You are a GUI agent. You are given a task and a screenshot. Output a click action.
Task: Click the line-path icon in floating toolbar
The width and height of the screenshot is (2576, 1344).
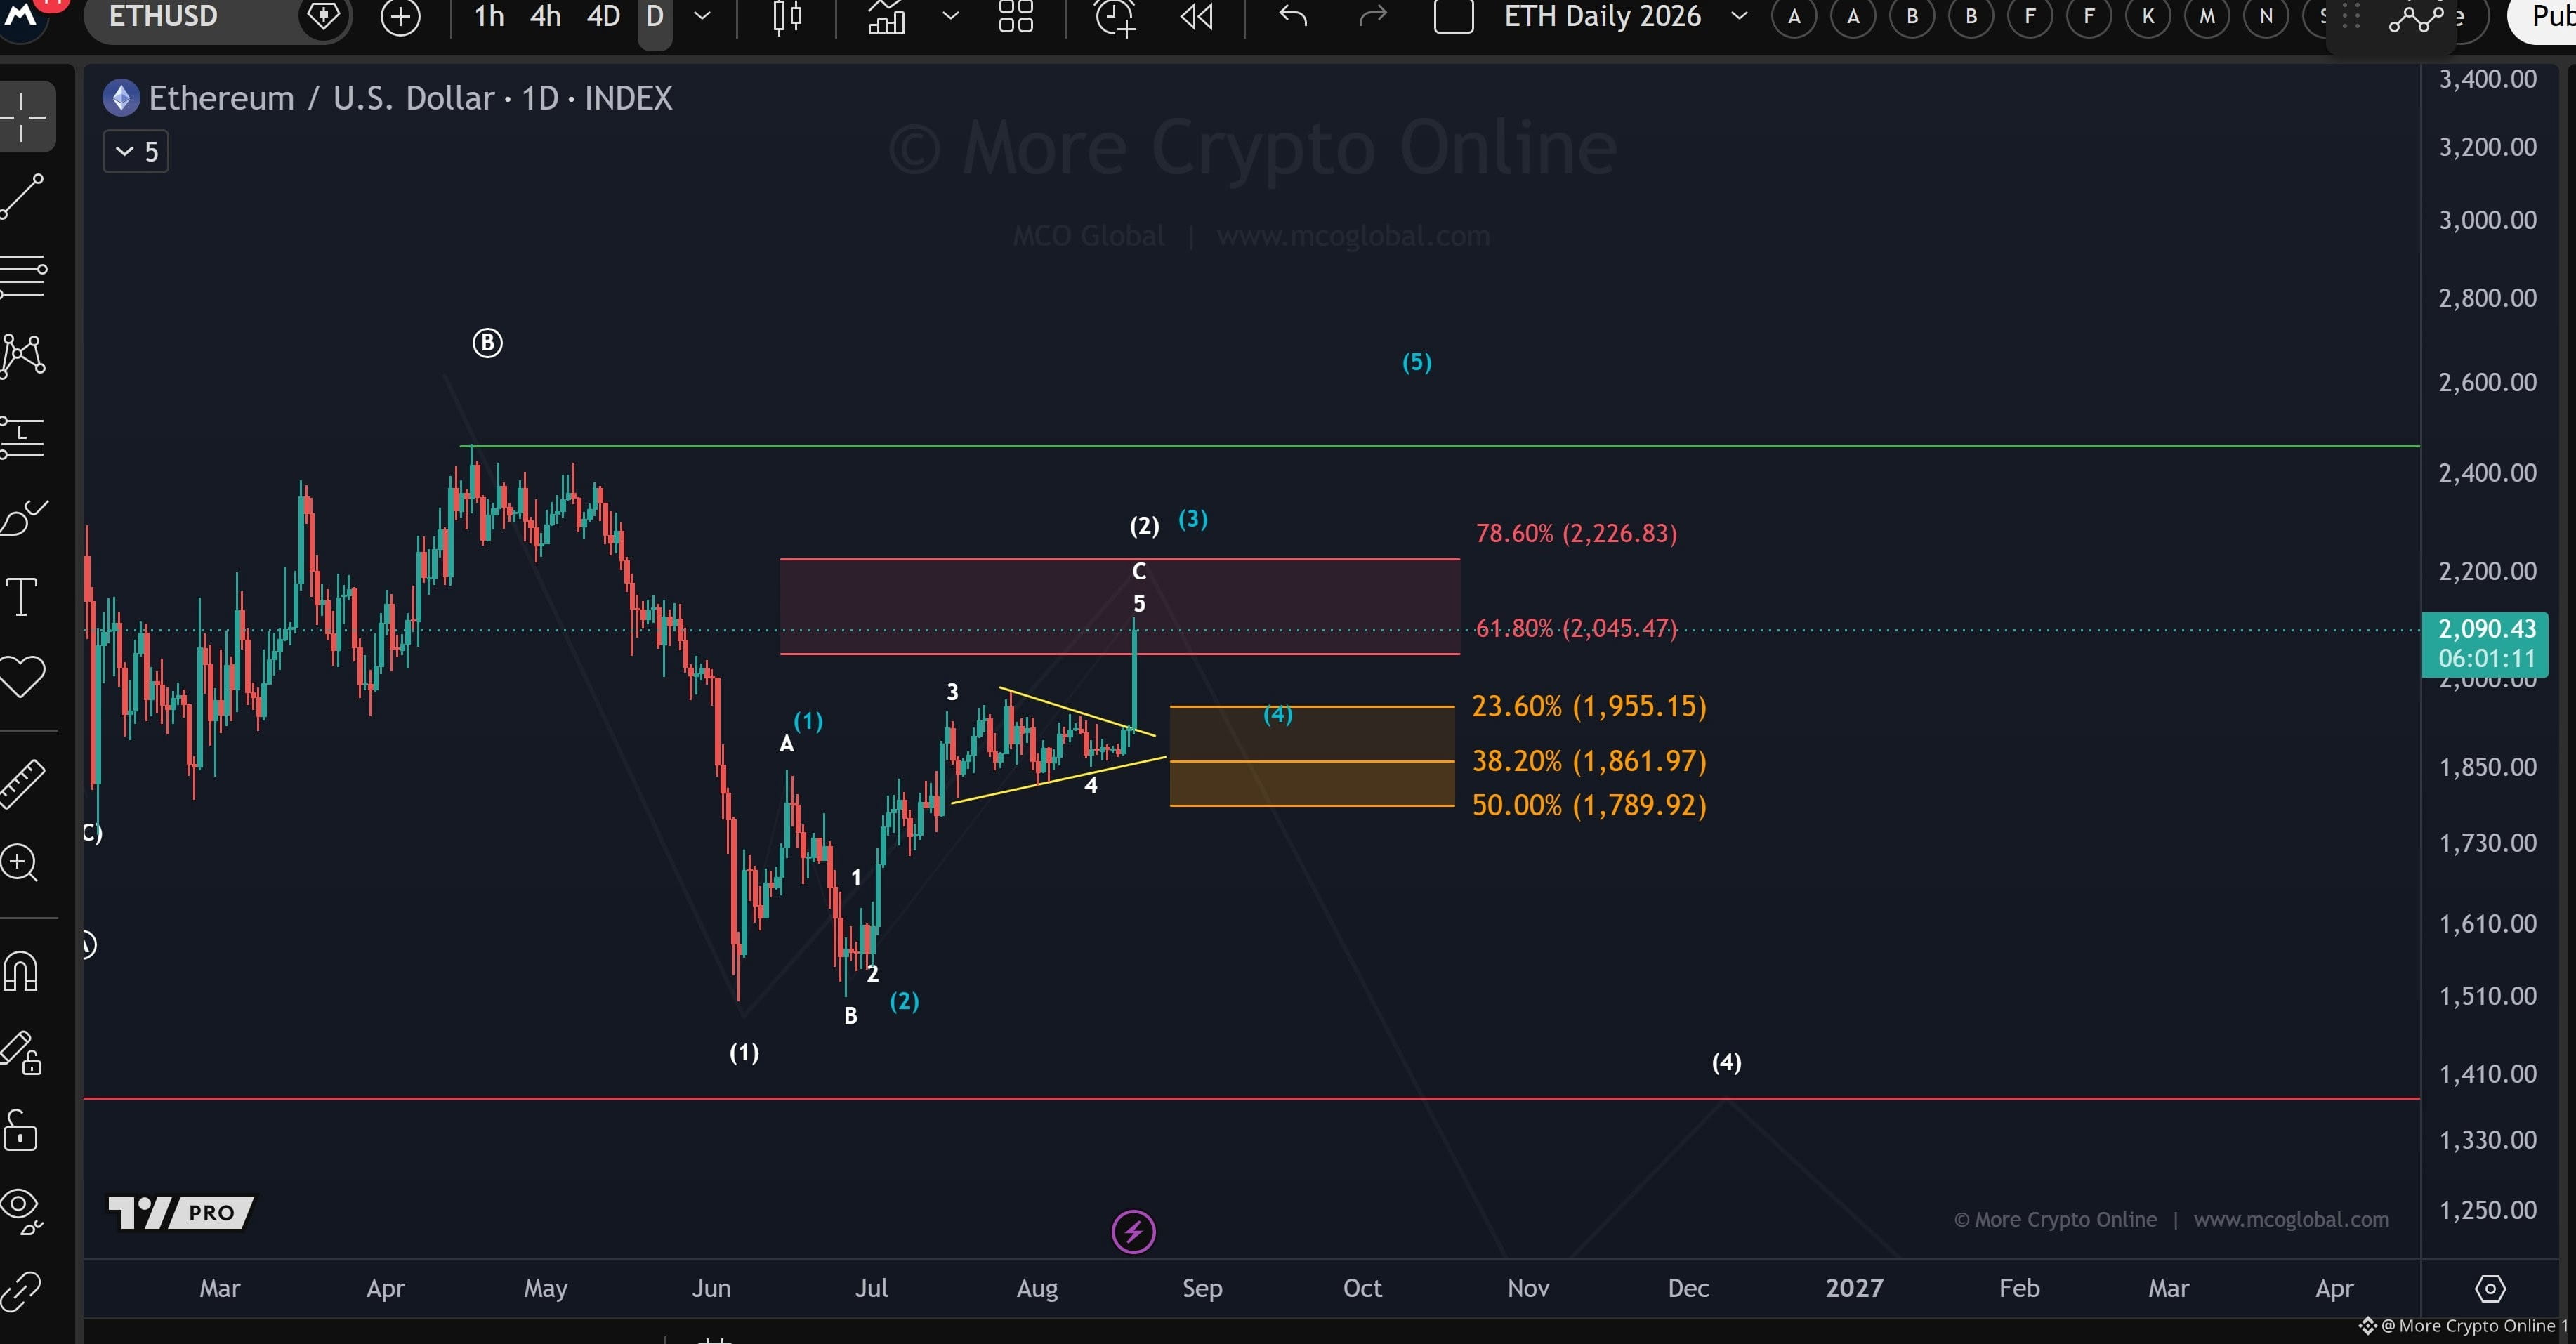click(2416, 19)
